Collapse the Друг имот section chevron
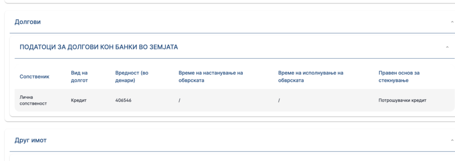This screenshot has height=161, width=455. (452, 141)
